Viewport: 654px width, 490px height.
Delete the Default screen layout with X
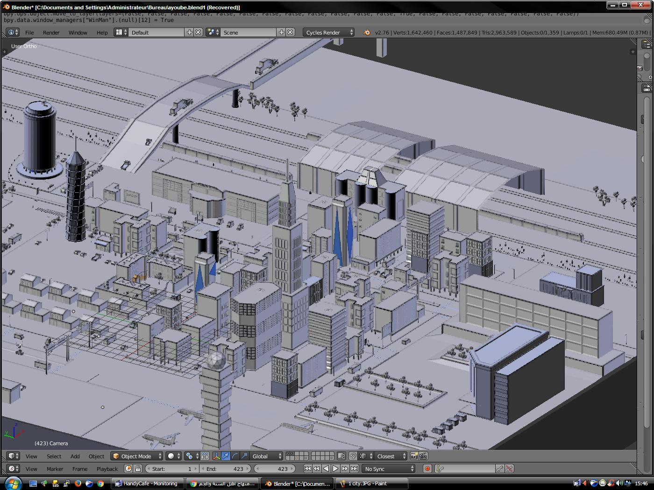(x=198, y=32)
